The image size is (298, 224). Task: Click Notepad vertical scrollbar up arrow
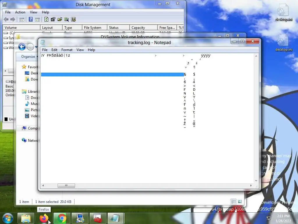tap(256, 56)
